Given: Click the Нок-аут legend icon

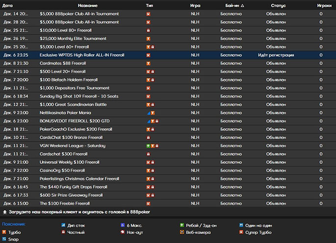Looking at the screenshot, I should pos(123,232).
